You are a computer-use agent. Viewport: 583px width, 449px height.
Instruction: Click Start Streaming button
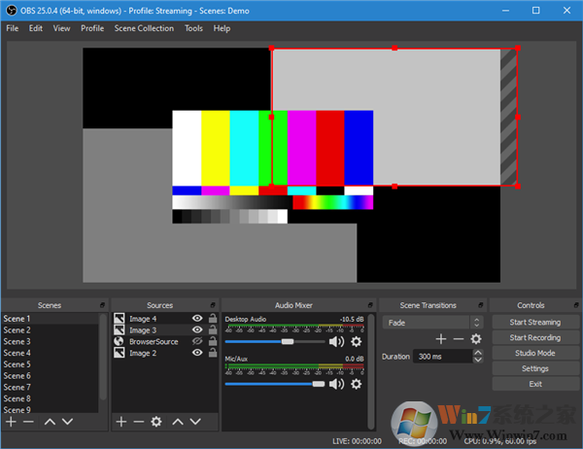coord(535,322)
